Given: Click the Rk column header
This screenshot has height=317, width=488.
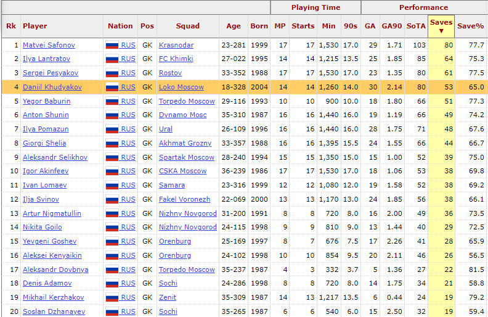Looking at the screenshot, I should pos(11,26).
